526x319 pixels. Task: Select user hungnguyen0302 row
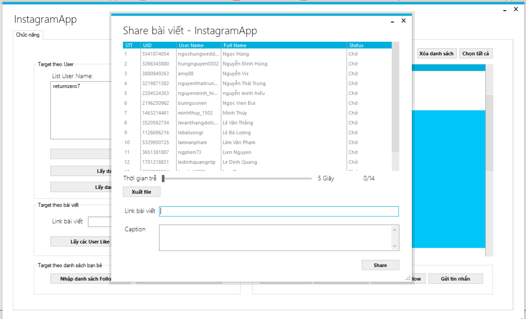click(x=257, y=64)
